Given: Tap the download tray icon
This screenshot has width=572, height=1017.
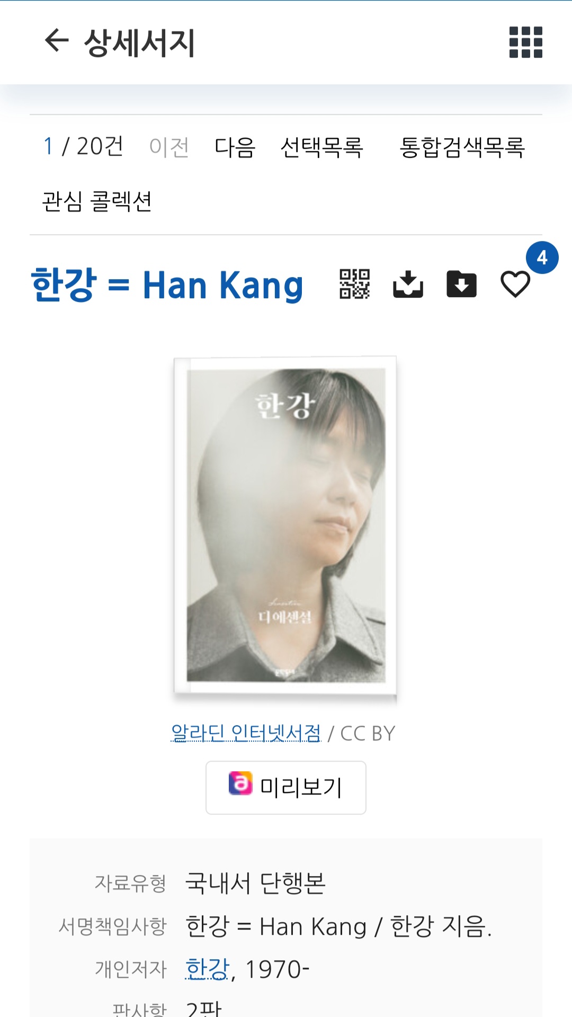Looking at the screenshot, I should (408, 284).
